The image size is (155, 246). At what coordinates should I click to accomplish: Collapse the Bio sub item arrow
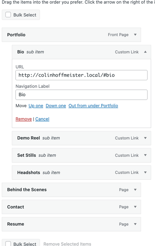145,52
